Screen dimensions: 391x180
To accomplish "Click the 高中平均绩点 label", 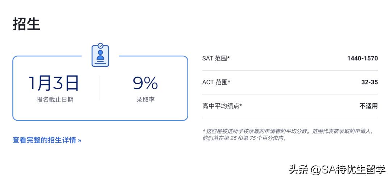I will (221, 106).
